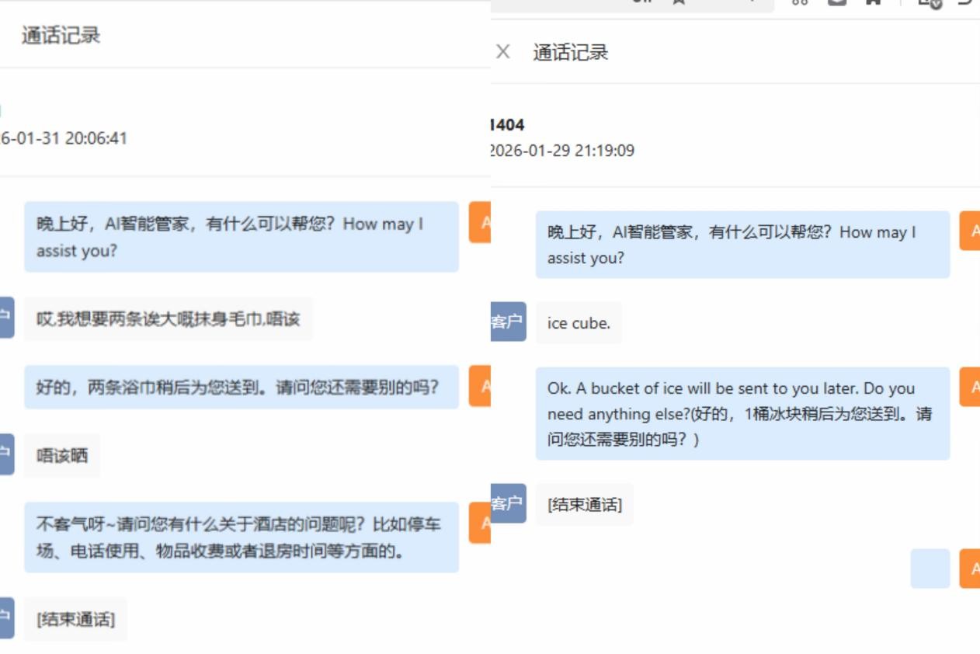
Task: Click timestamp 2026-01-29 21:19:09
Action: [562, 151]
